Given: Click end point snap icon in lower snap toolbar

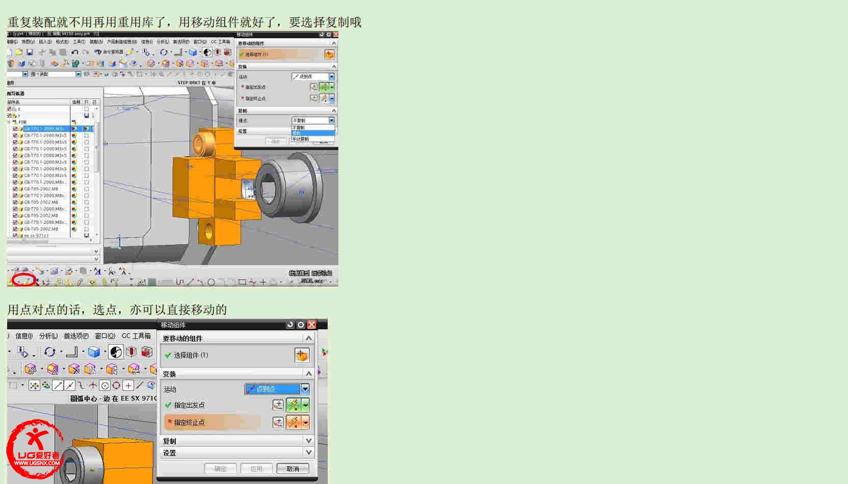Looking at the screenshot, I should click(x=58, y=386).
